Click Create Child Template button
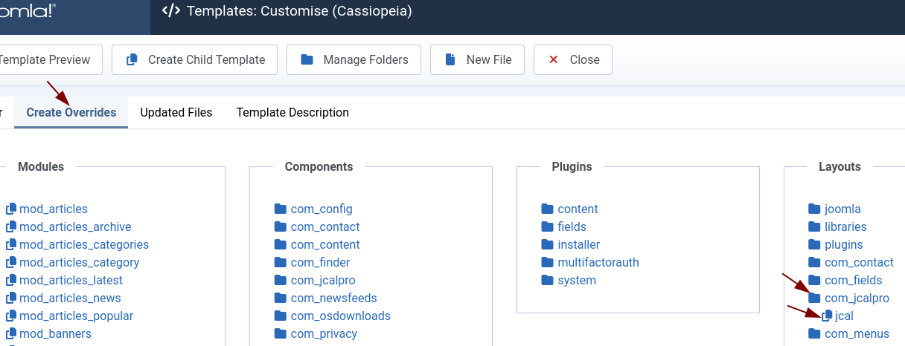The image size is (905, 346). click(x=195, y=60)
